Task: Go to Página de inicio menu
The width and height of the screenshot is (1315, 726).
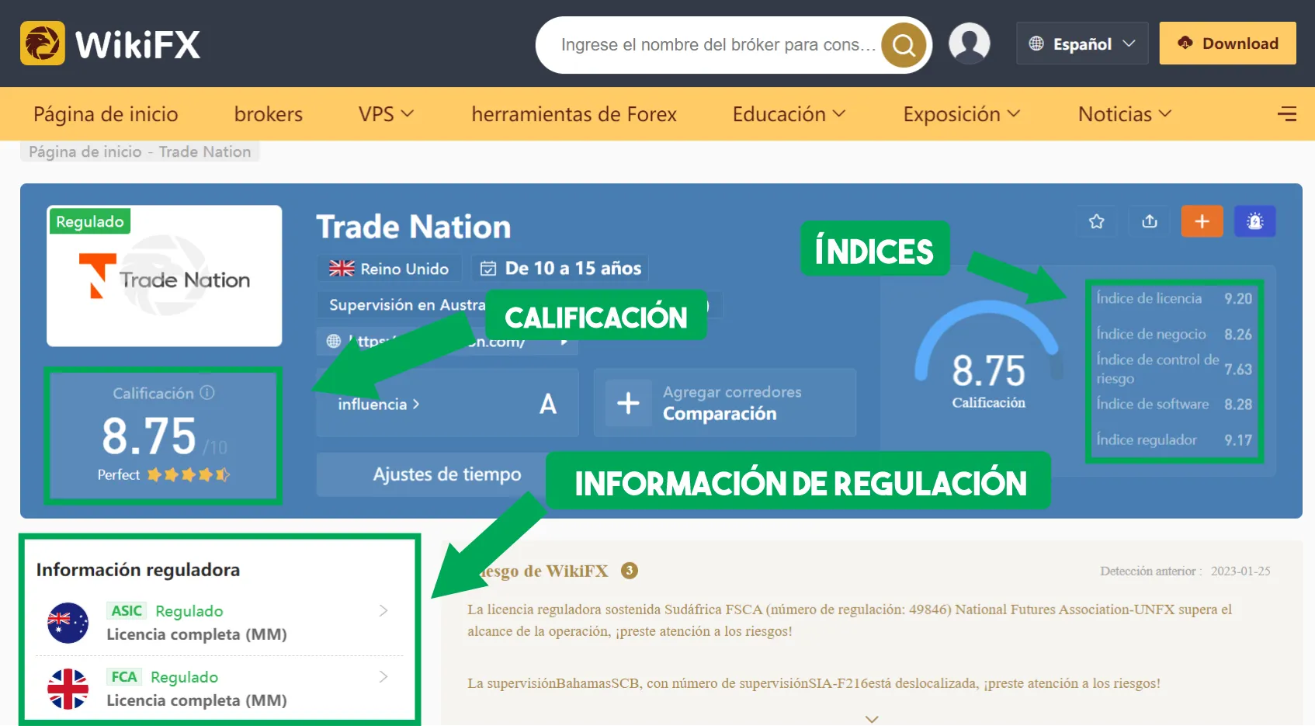Action: [x=106, y=114]
